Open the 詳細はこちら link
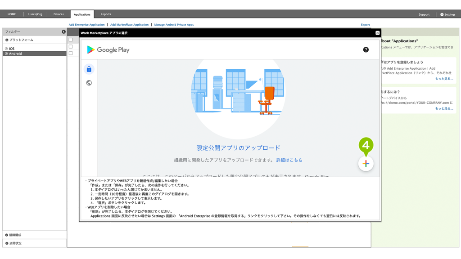The image size is (461, 259). (289, 160)
